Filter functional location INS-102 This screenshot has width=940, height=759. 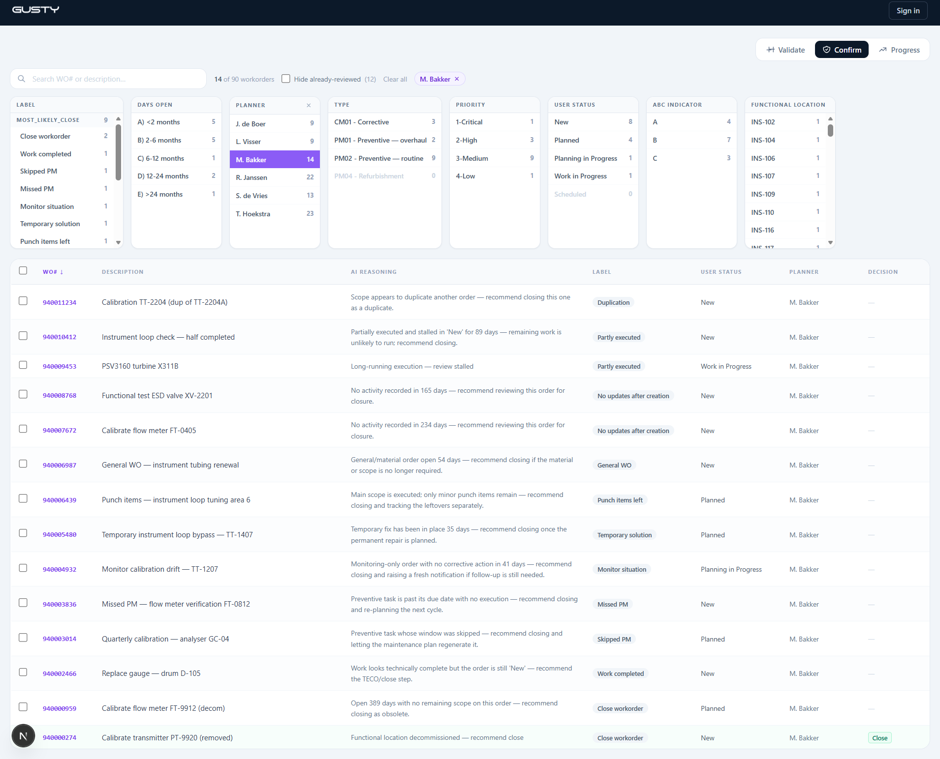pos(785,122)
